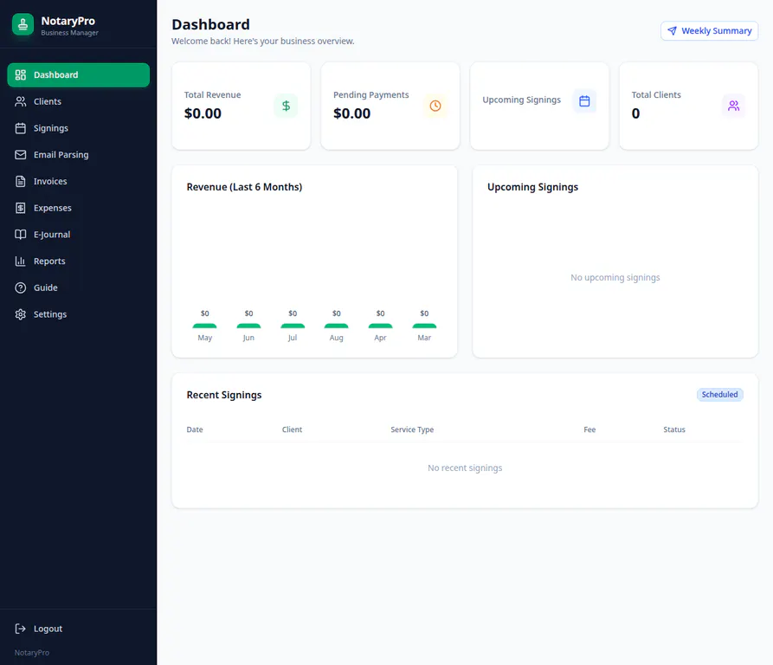The image size is (773, 665).
Task: Click the Email Parsing envelope icon
Action: [x=20, y=155]
